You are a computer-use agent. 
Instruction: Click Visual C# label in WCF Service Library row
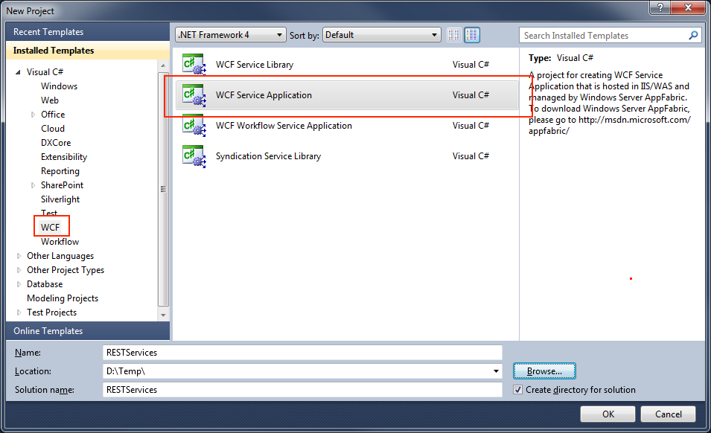(471, 64)
